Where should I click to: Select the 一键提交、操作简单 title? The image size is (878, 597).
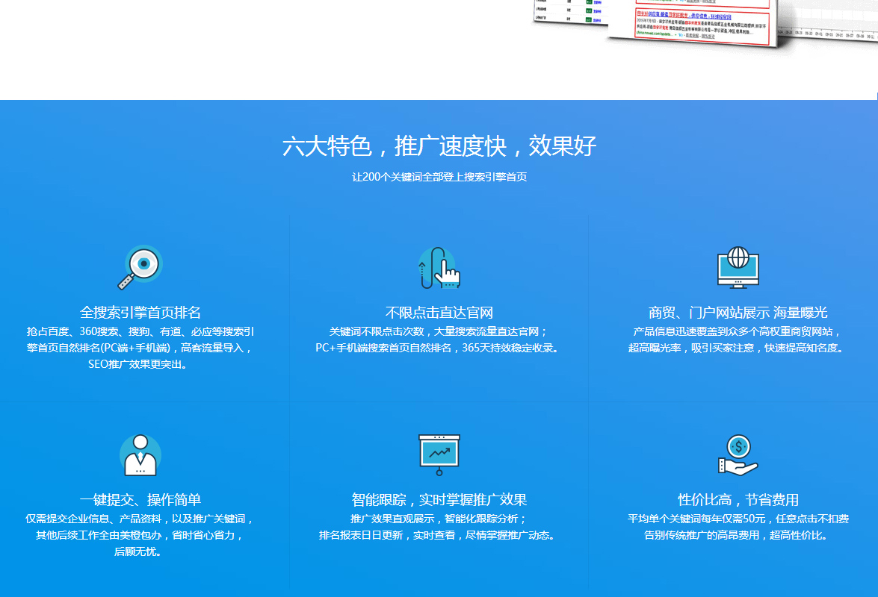click(x=140, y=499)
